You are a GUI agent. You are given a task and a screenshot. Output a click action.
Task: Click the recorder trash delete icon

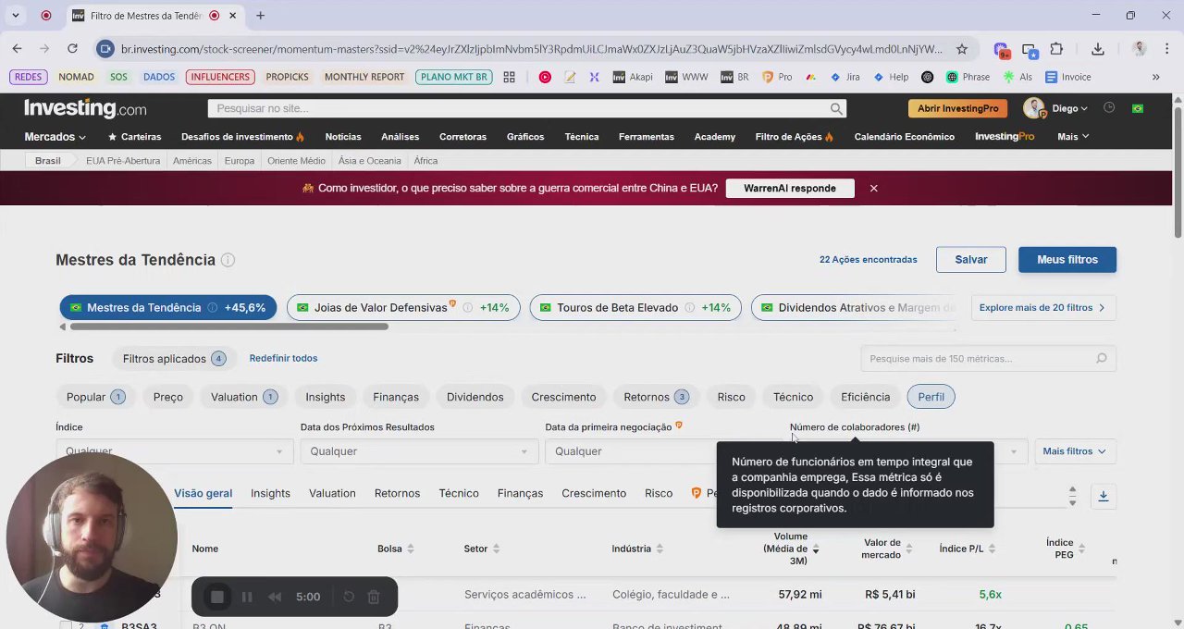coord(374,597)
